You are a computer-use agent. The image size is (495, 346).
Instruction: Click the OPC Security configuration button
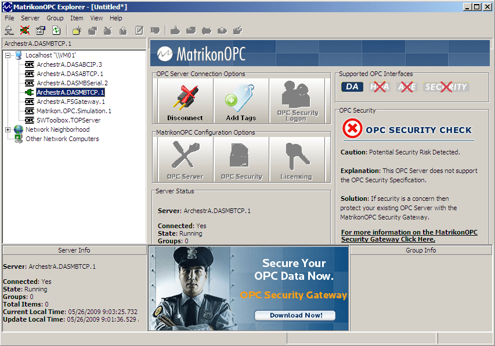pyautogui.click(x=241, y=160)
